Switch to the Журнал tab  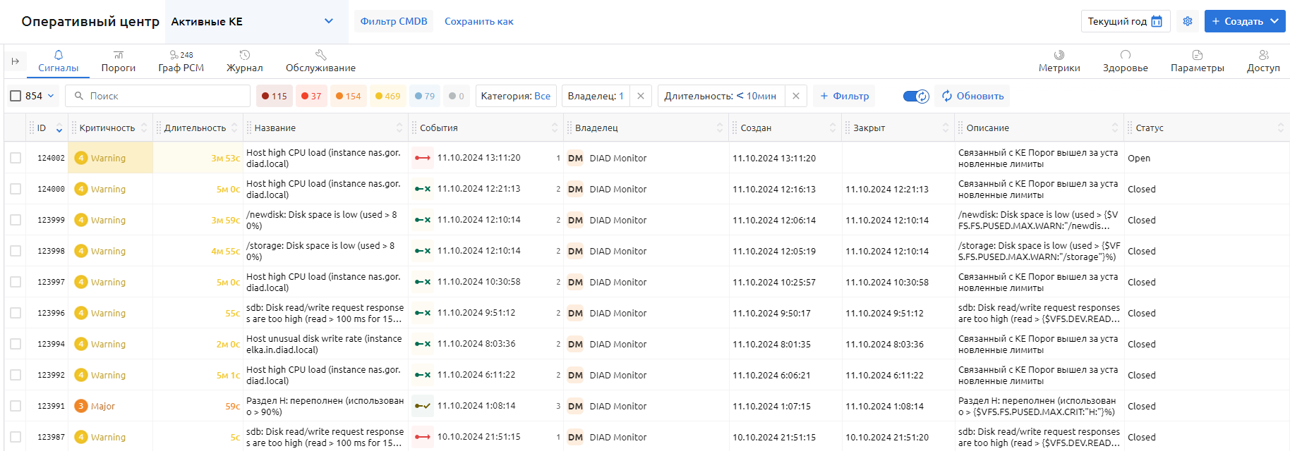(244, 61)
